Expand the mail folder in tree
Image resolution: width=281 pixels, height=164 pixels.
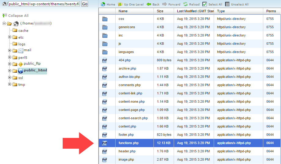pyautogui.click(x=10, y=50)
